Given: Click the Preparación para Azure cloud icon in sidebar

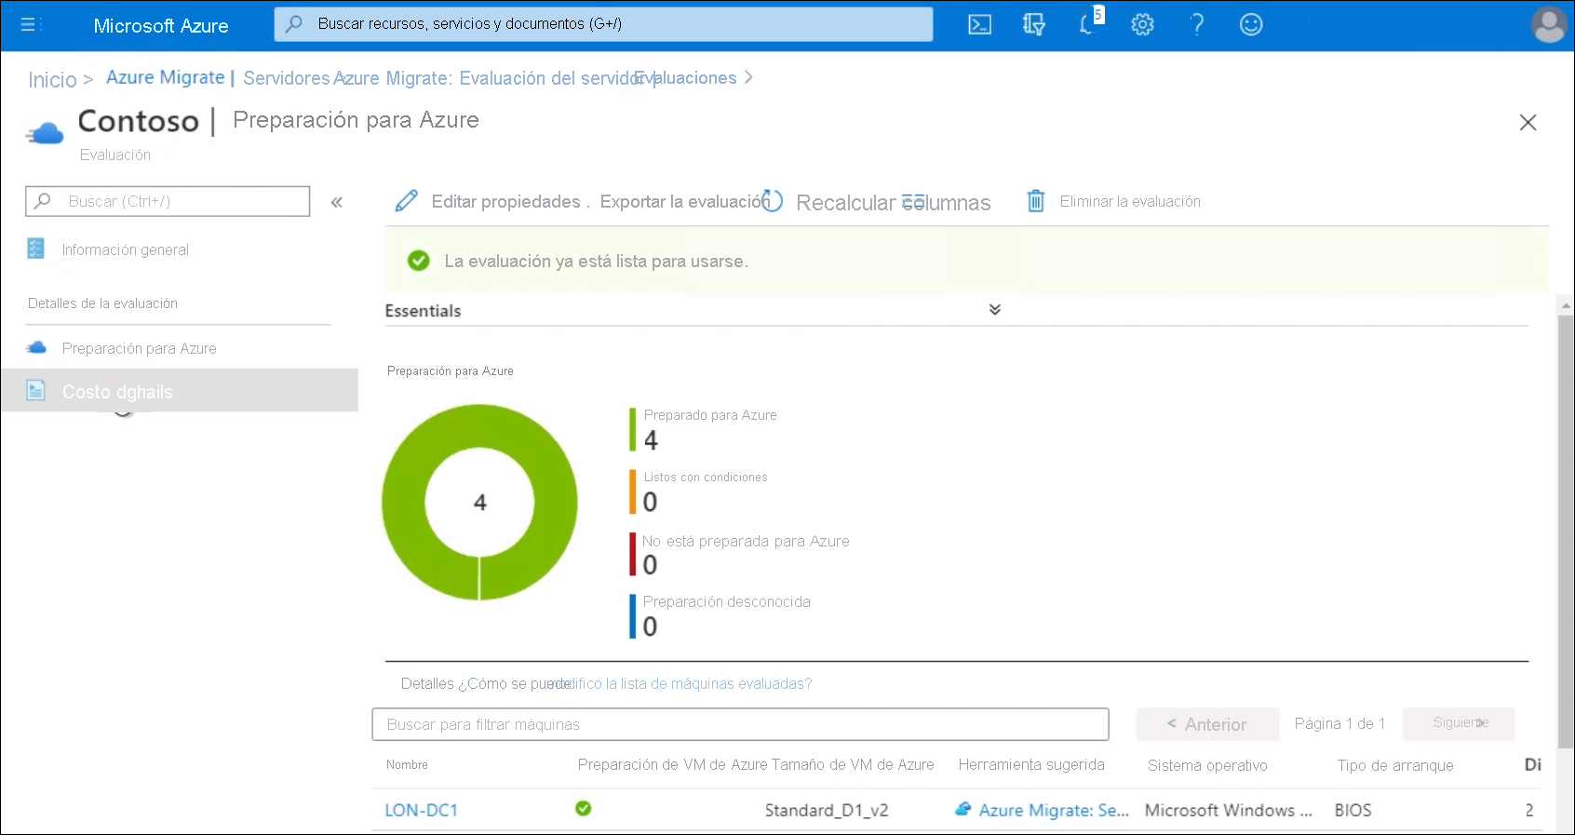Looking at the screenshot, I should click(35, 347).
